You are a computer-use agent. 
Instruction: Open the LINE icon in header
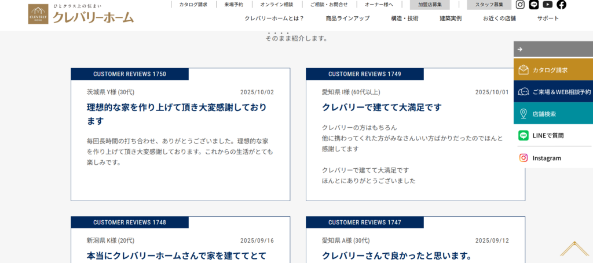(534, 5)
